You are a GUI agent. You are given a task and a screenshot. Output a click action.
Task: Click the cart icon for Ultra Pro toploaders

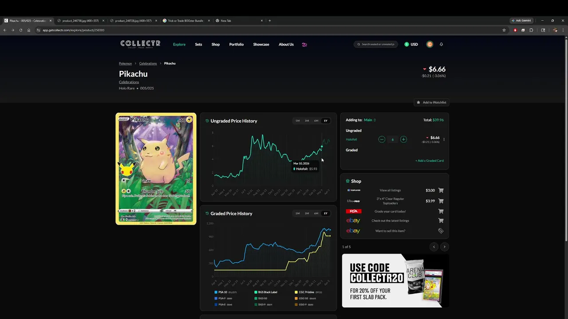coord(441,201)
